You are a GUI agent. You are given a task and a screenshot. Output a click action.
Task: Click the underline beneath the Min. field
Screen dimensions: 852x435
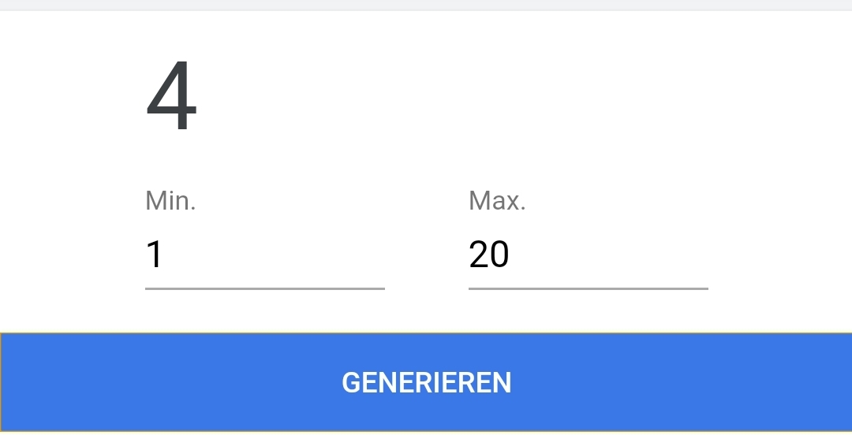[264, 289]
